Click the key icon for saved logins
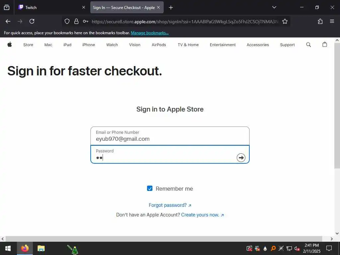Viewport: 340px width, 255px height. 85,21
